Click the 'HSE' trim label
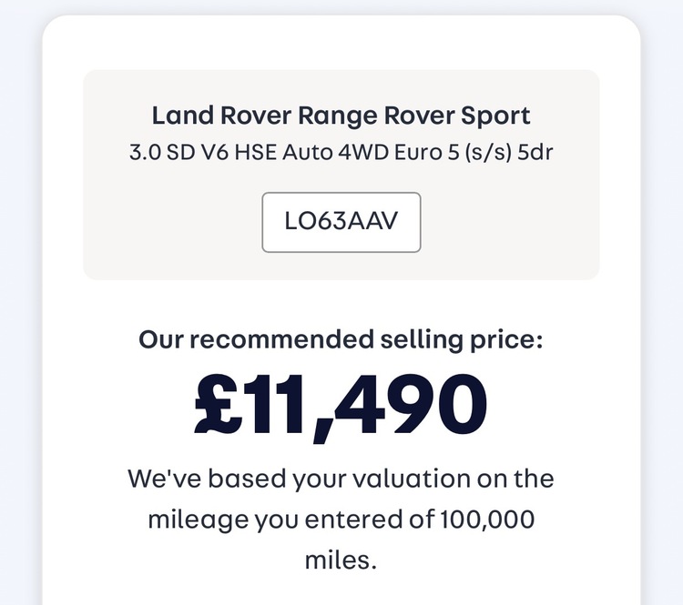 [x=258, y=151]
